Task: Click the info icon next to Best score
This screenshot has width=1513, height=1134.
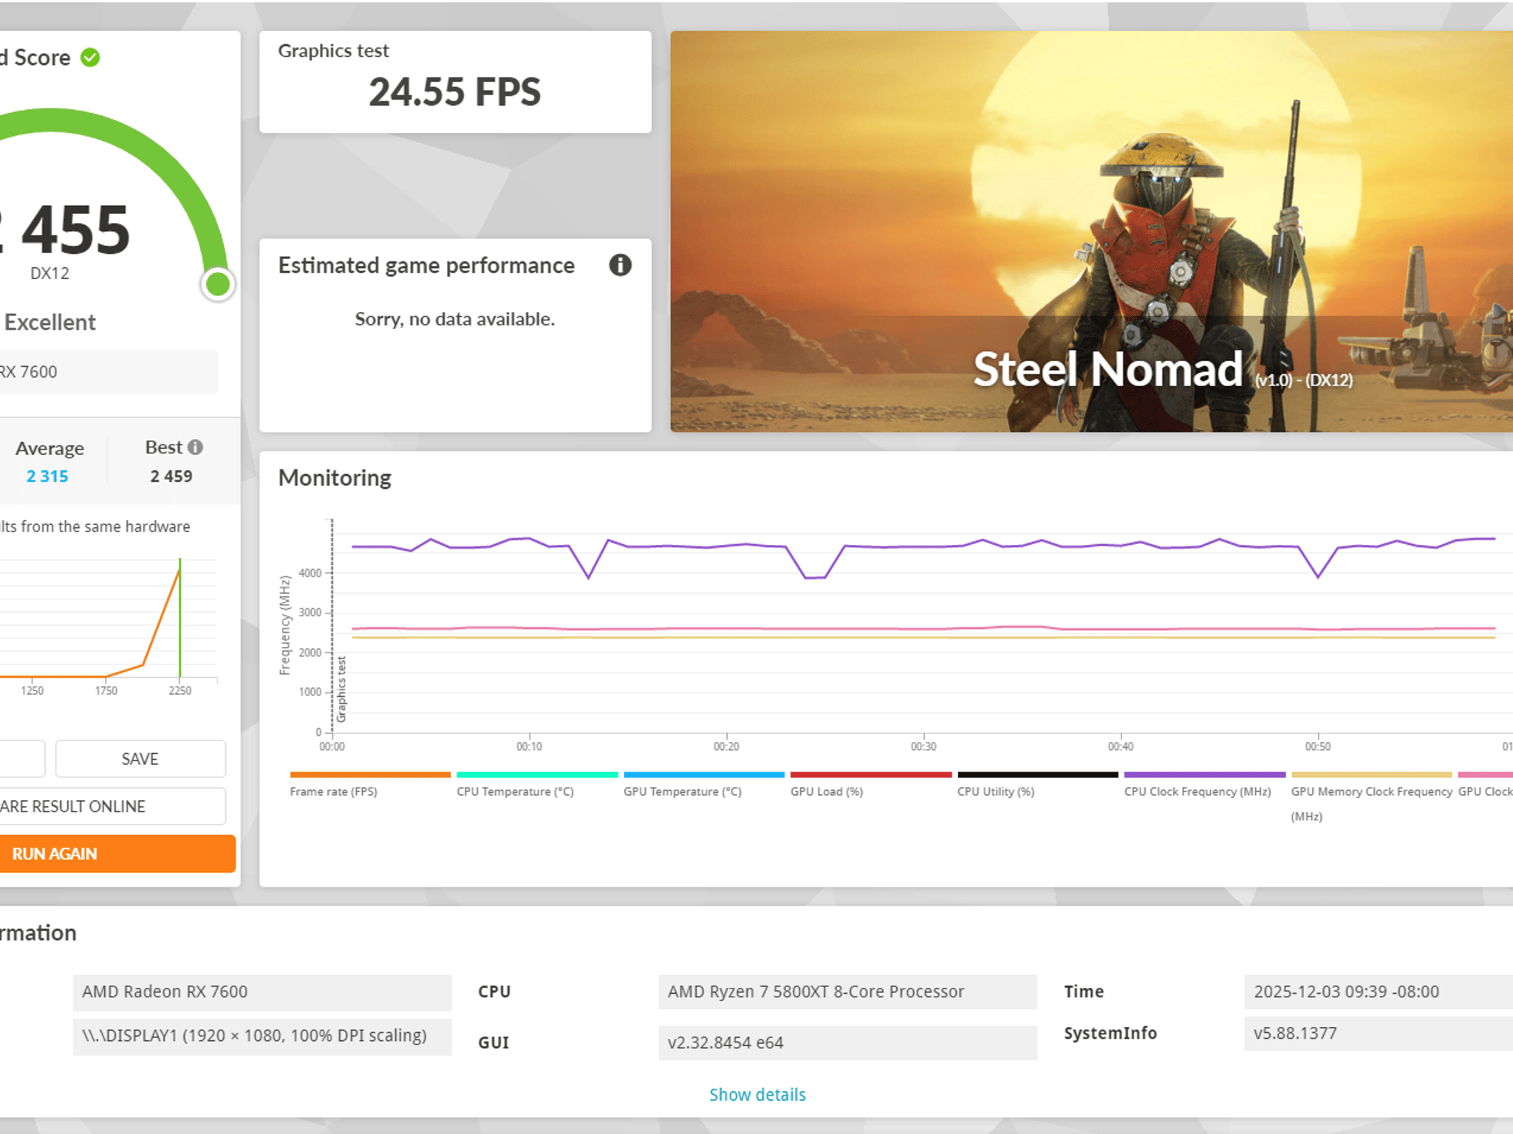Action: (x=195, y=447)
